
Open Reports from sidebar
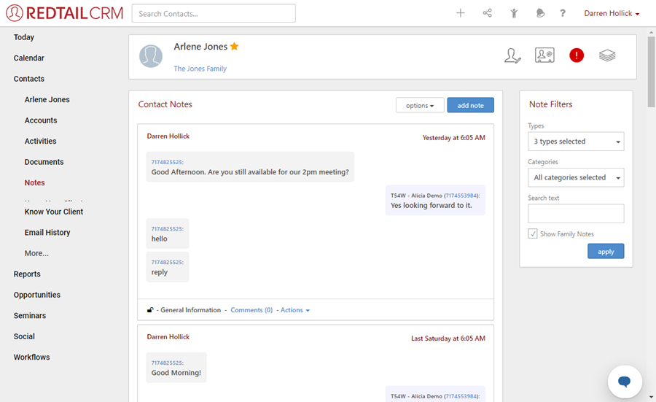[27, 274]
